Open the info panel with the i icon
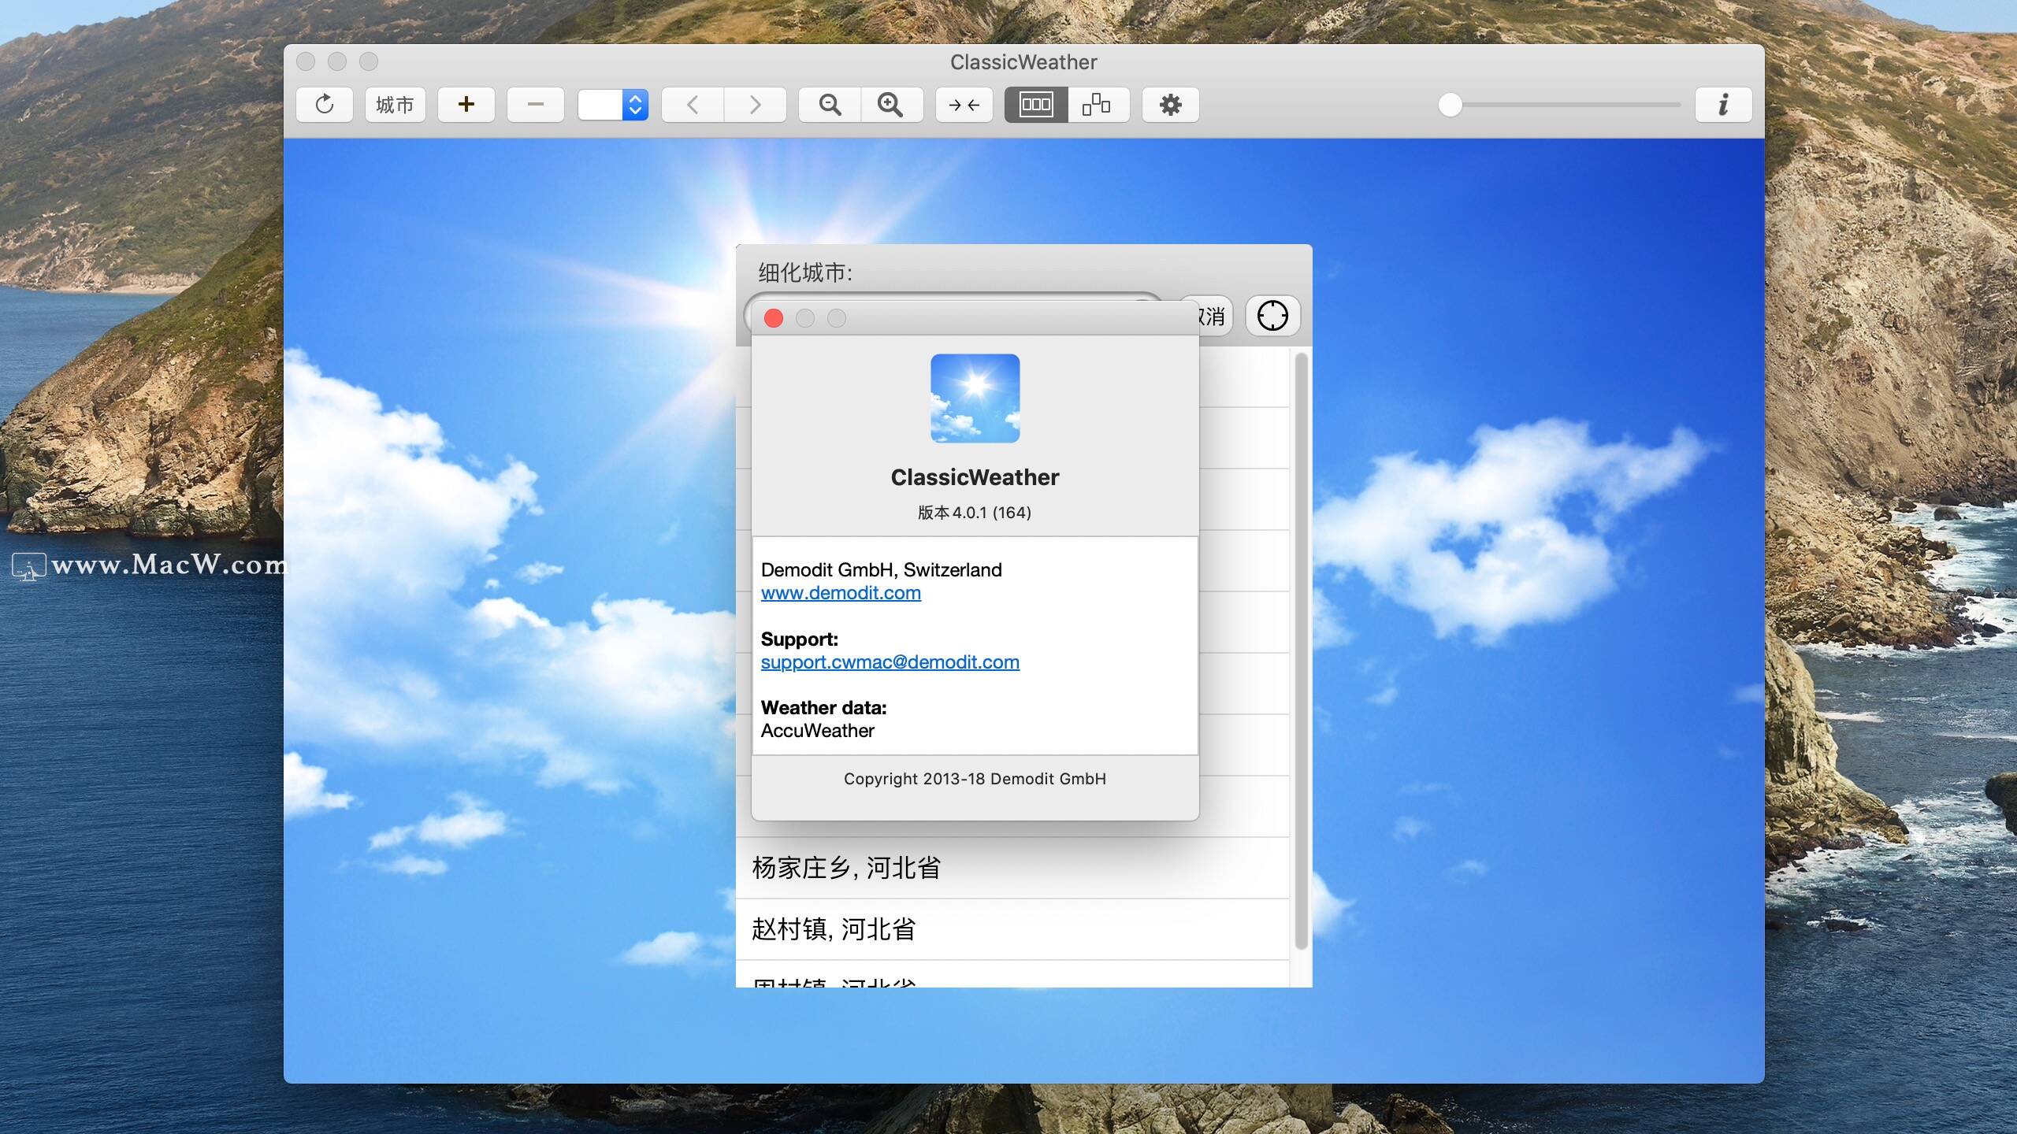 1724,105
